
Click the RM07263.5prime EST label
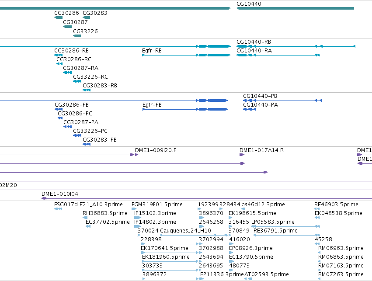pyautogui.click(x=341, y=274)
